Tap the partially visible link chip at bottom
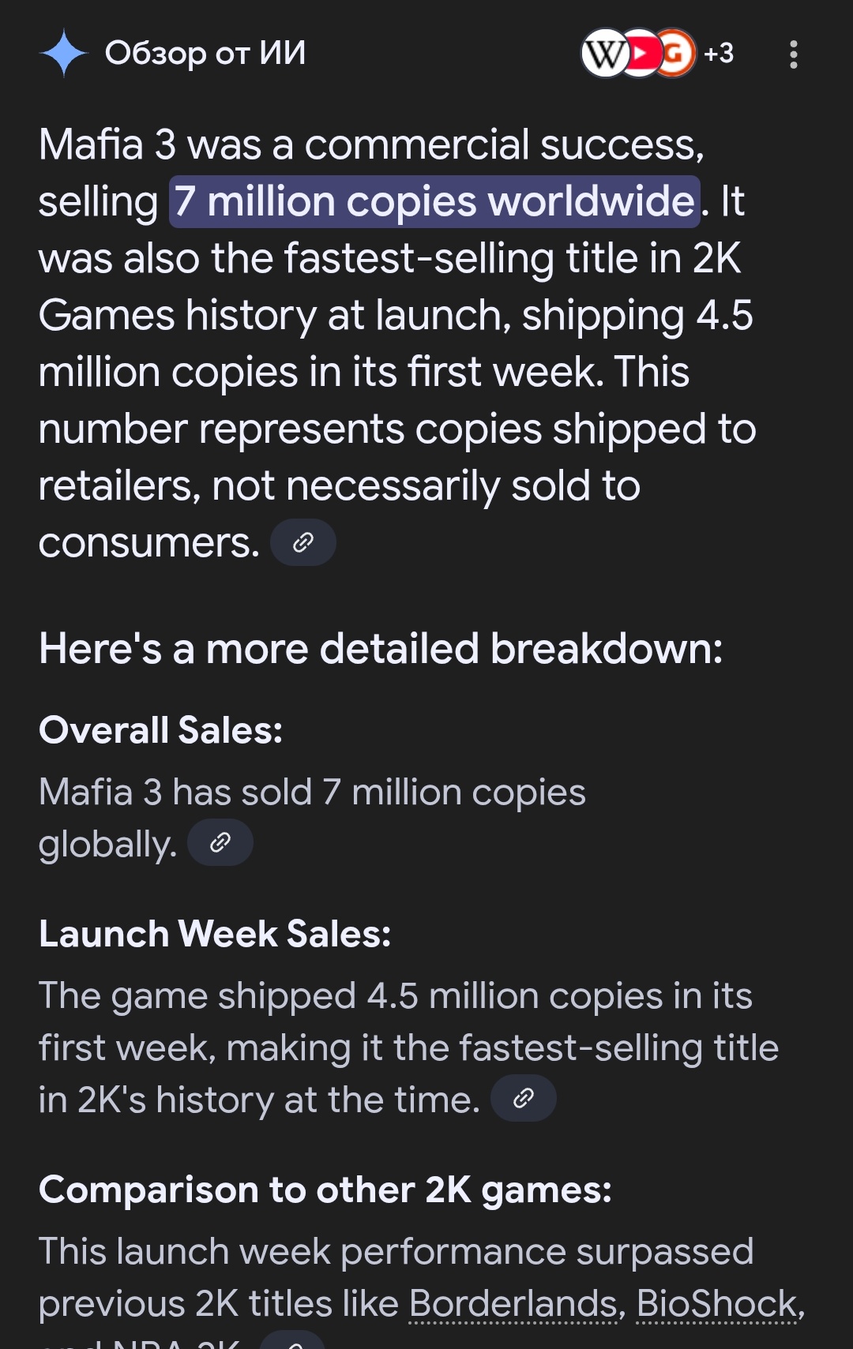 coord(293,1342)
